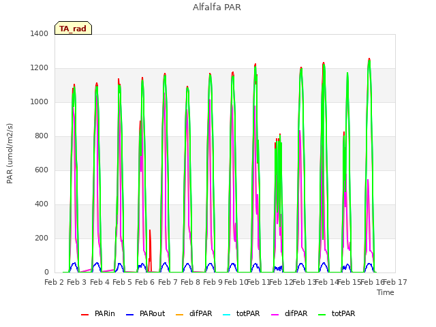436x327 pixels.
Task: Toggle the cyan totPAR legend label
Action: coord(248,313)
